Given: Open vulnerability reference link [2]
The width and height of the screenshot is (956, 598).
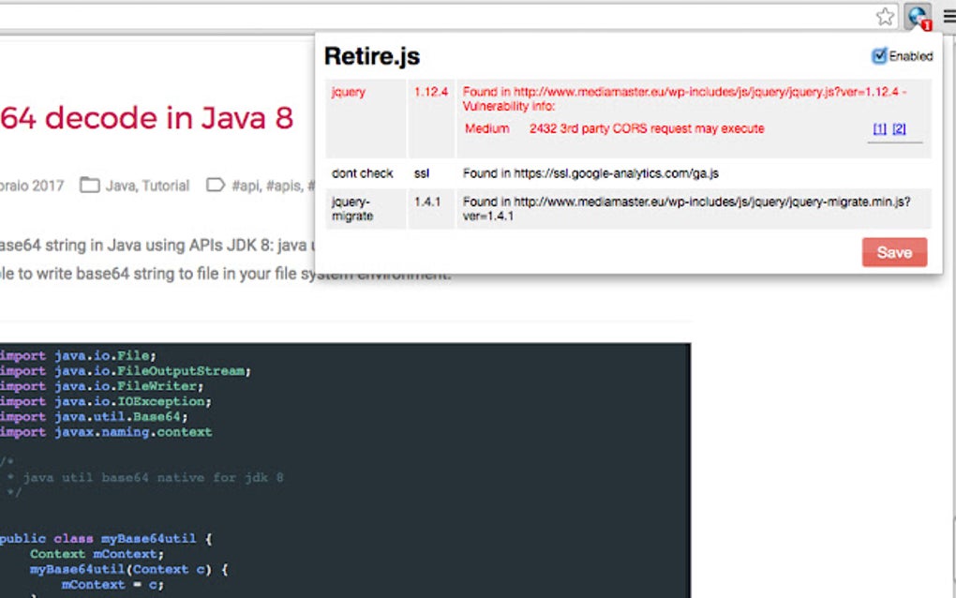Looking at the screenshot, I should (897, 128).
